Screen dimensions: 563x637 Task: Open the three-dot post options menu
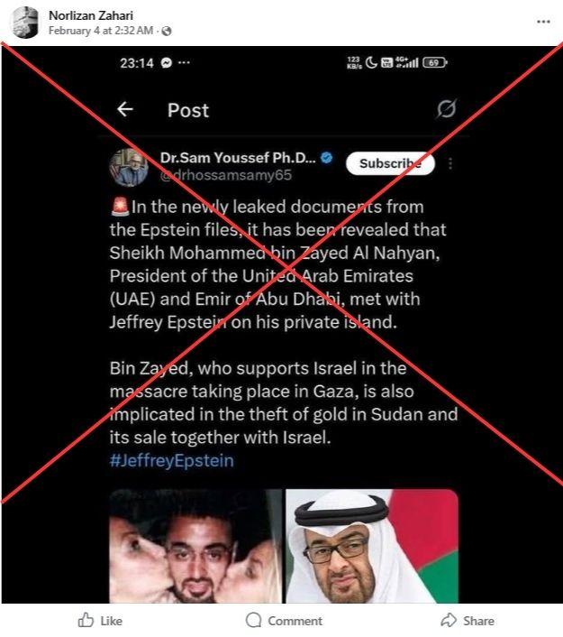[543, 22]
